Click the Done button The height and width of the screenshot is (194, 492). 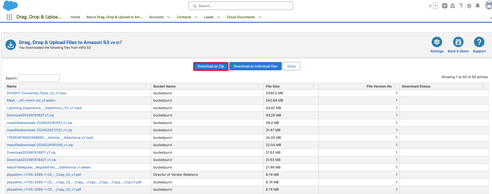291,66
